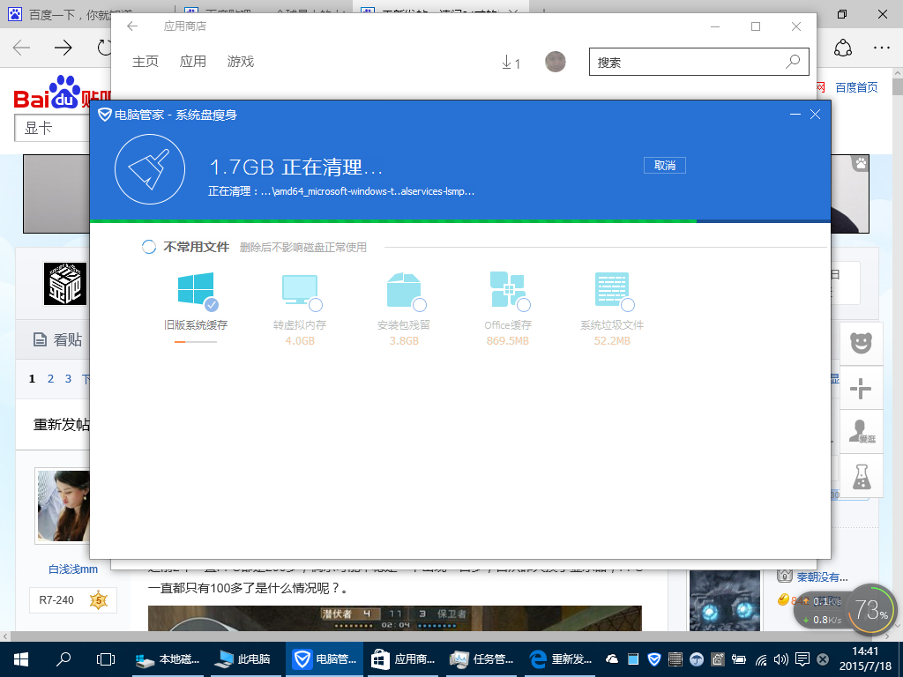Open the downloads indicator in 应用商店

point(511,63)
